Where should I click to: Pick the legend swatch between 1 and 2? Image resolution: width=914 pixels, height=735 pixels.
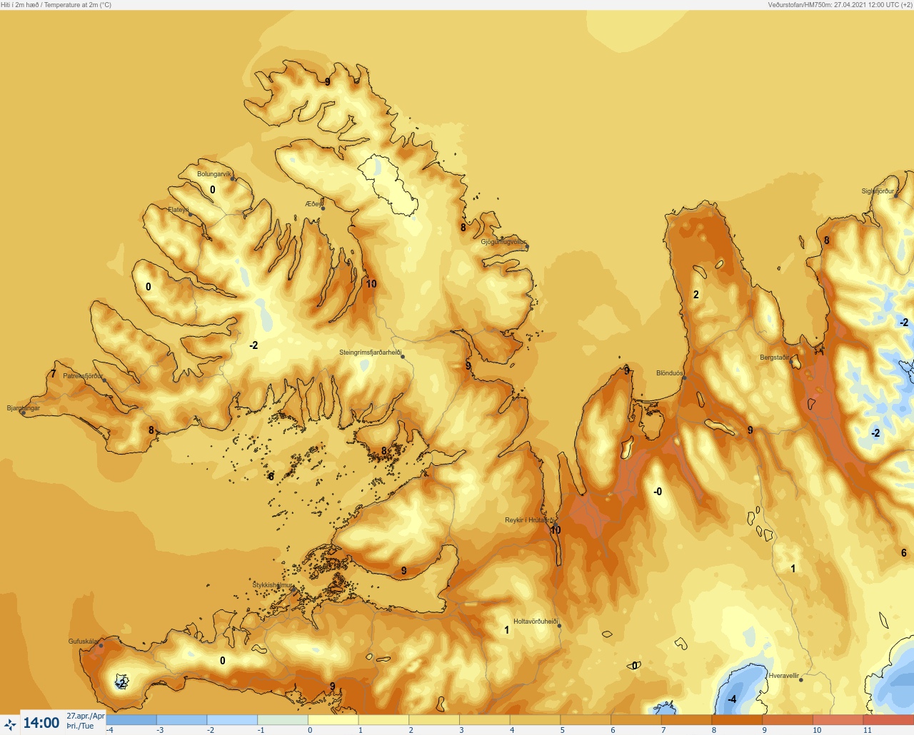pyautogui.click(x=383, y=720)
